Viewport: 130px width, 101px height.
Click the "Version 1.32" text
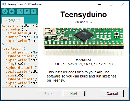tap(83, 22)
